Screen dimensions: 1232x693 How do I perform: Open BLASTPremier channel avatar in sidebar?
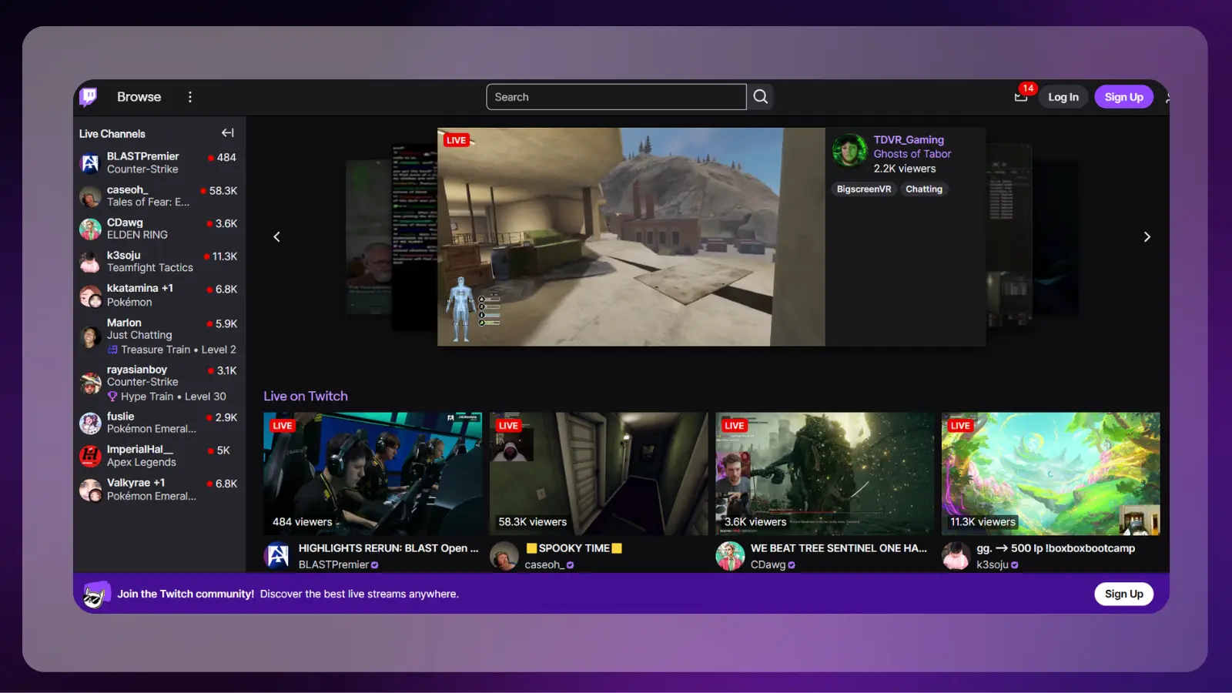tap(90, 163)
